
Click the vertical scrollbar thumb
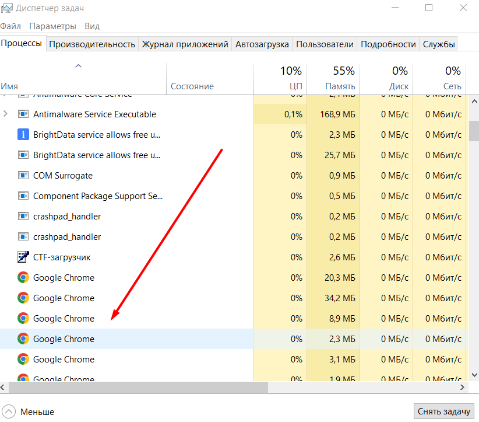tap(474, 131)
